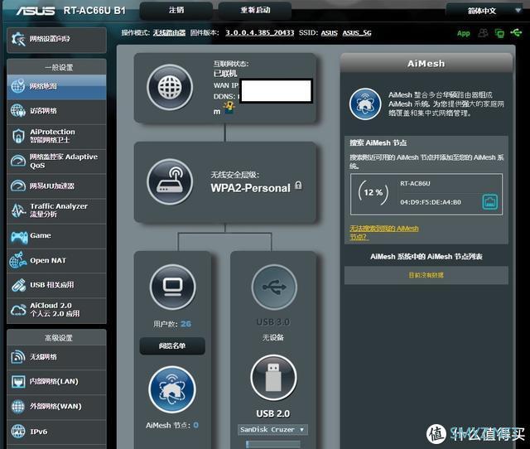
Task: Click the 重新启动 reboot button
Action: (x=255, y=11)
